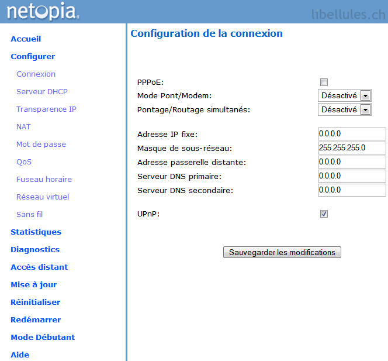Open Fuseau horaire settings
Viewport: 388px width, 361px height.
[x=44, y=180]
